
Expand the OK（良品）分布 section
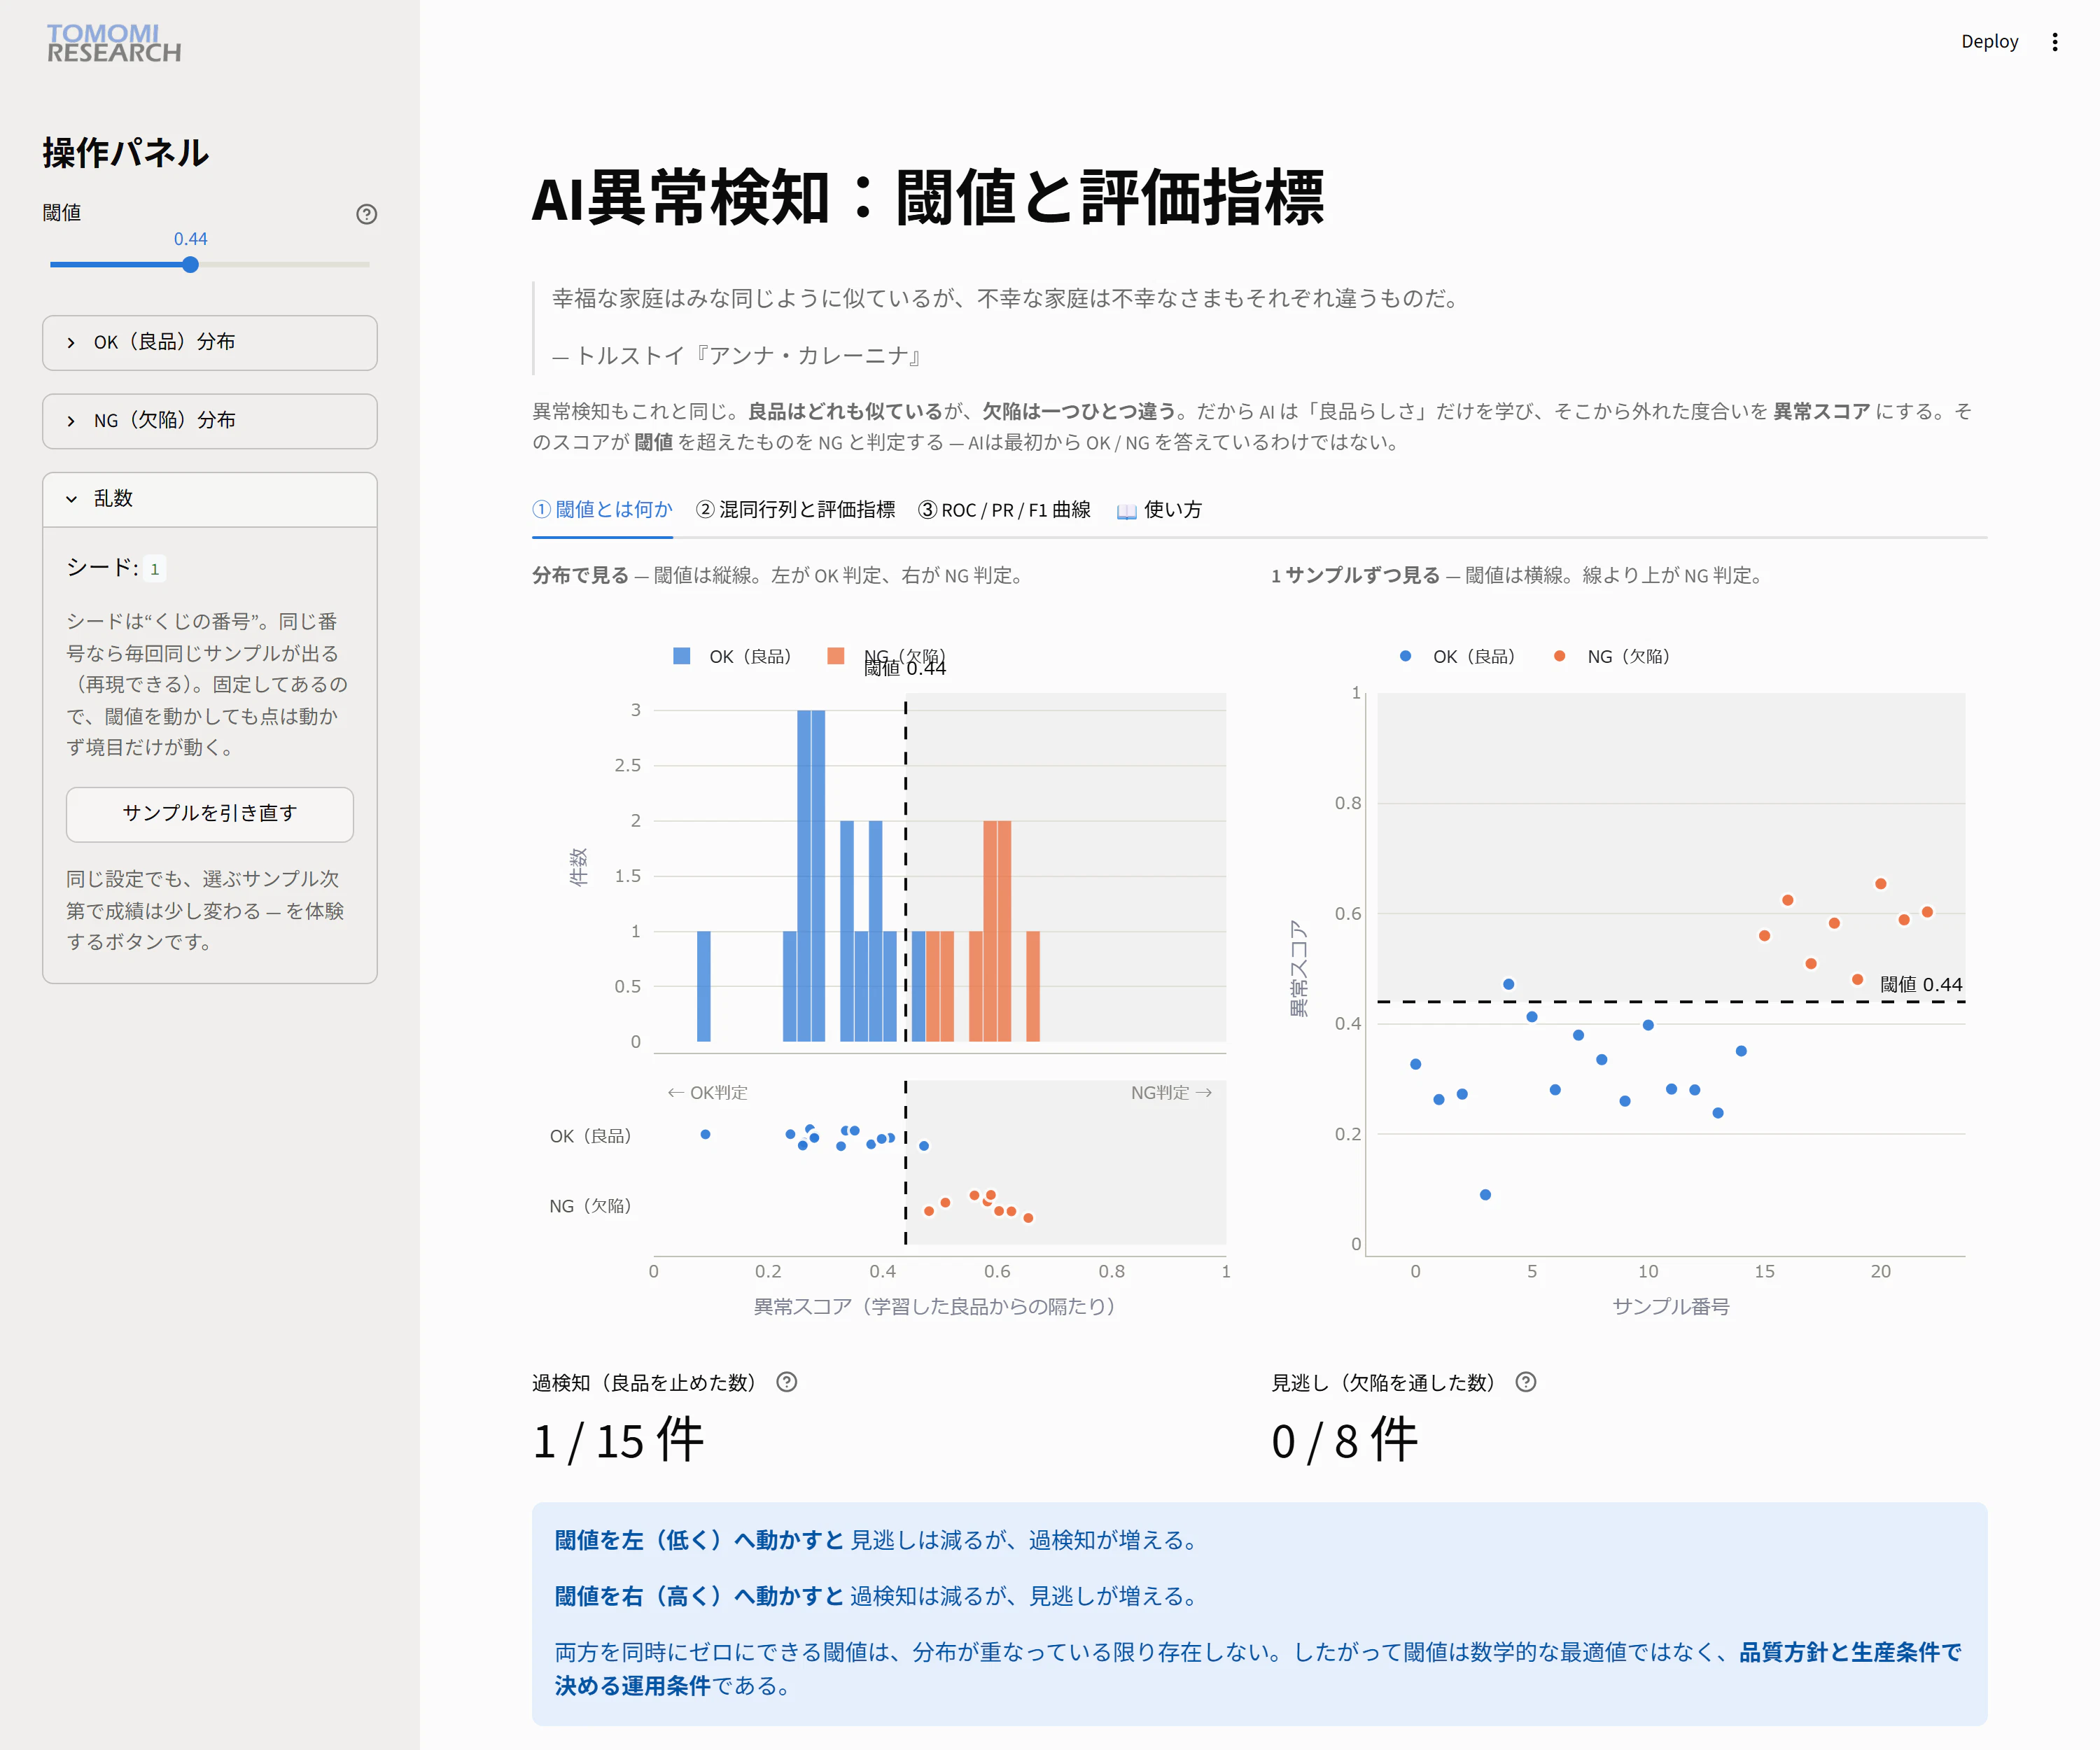(x=210, y=342)
